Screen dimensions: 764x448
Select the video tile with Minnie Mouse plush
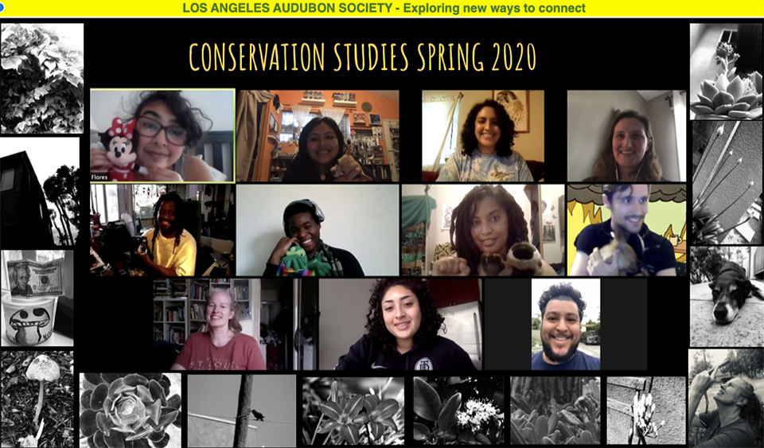click(x=162, y=135)
